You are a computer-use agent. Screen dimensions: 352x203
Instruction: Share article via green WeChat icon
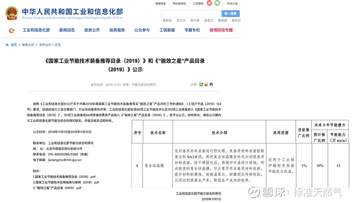201,85
